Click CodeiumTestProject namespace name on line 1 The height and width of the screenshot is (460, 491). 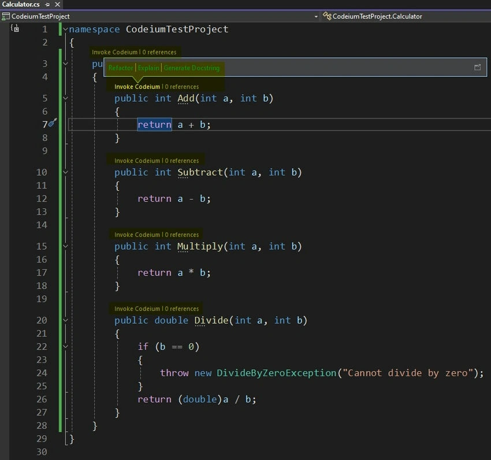pos(177,29)
